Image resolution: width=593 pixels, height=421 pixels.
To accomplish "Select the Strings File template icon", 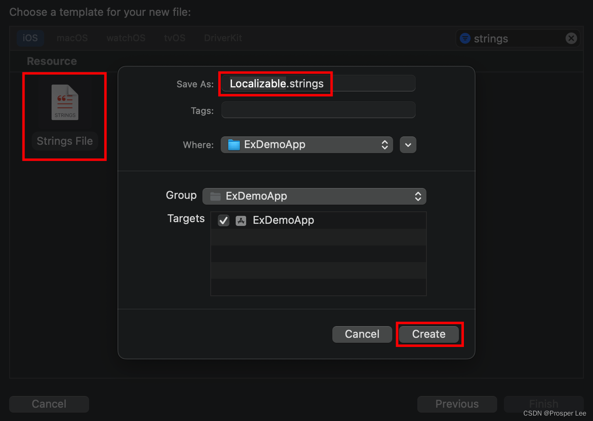I will (65, 102).
